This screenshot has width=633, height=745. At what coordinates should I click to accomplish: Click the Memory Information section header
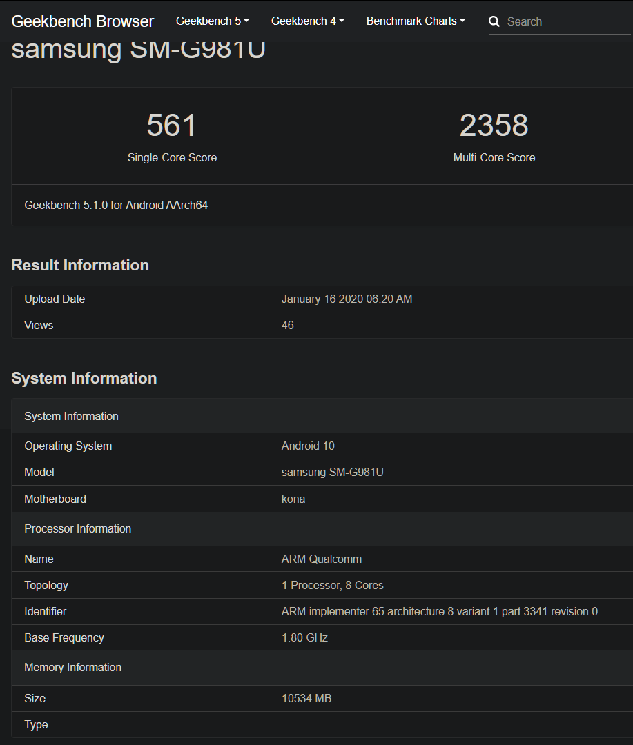click(322, 668)
